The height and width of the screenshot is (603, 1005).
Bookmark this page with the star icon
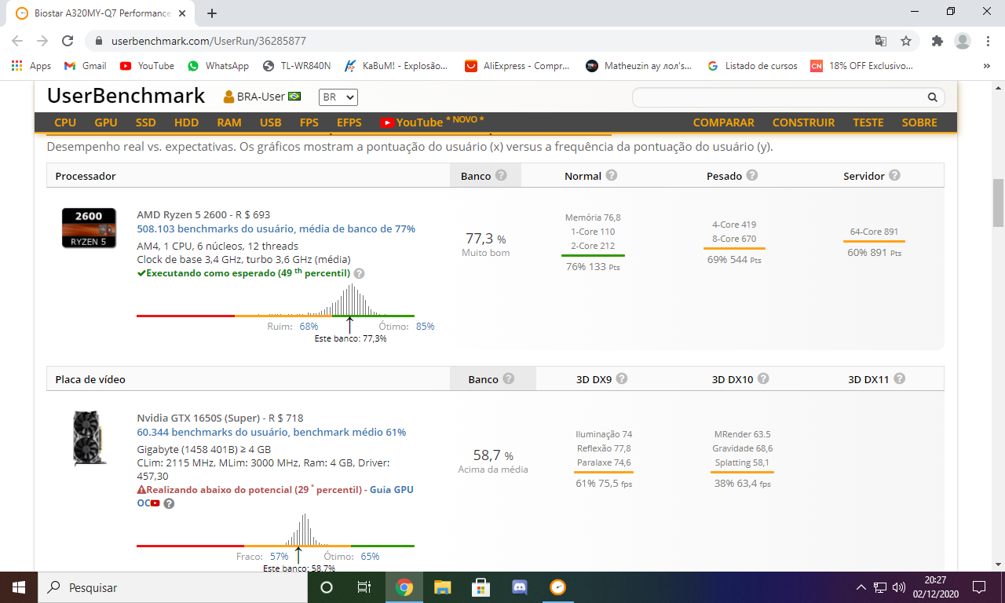pyautogui.click(x=906, y=41)
